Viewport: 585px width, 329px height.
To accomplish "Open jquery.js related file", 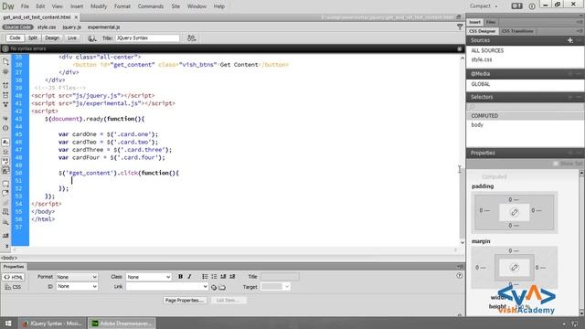I will tap(71, 27).
